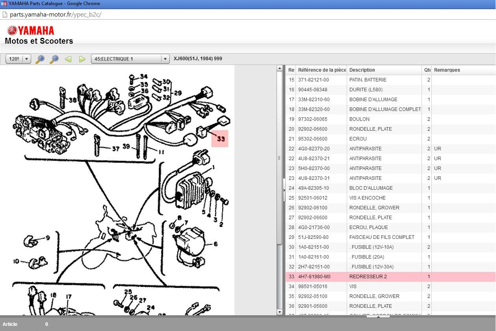Click the zoom in magnifier icon
The width and height of the screenshot is (496, 331).
40,59
